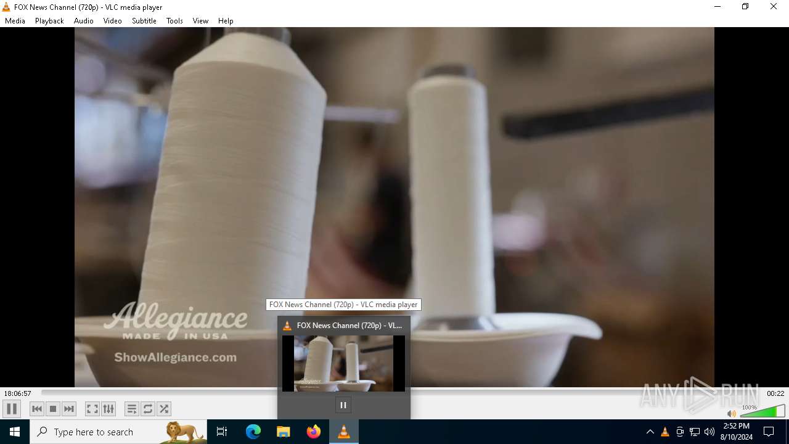
Task: Open the Tools menu
Action: [x=174, y=21]
